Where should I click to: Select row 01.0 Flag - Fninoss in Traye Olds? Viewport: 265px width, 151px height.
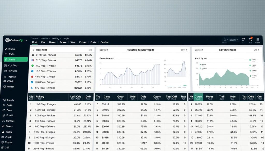coord(62,55)
